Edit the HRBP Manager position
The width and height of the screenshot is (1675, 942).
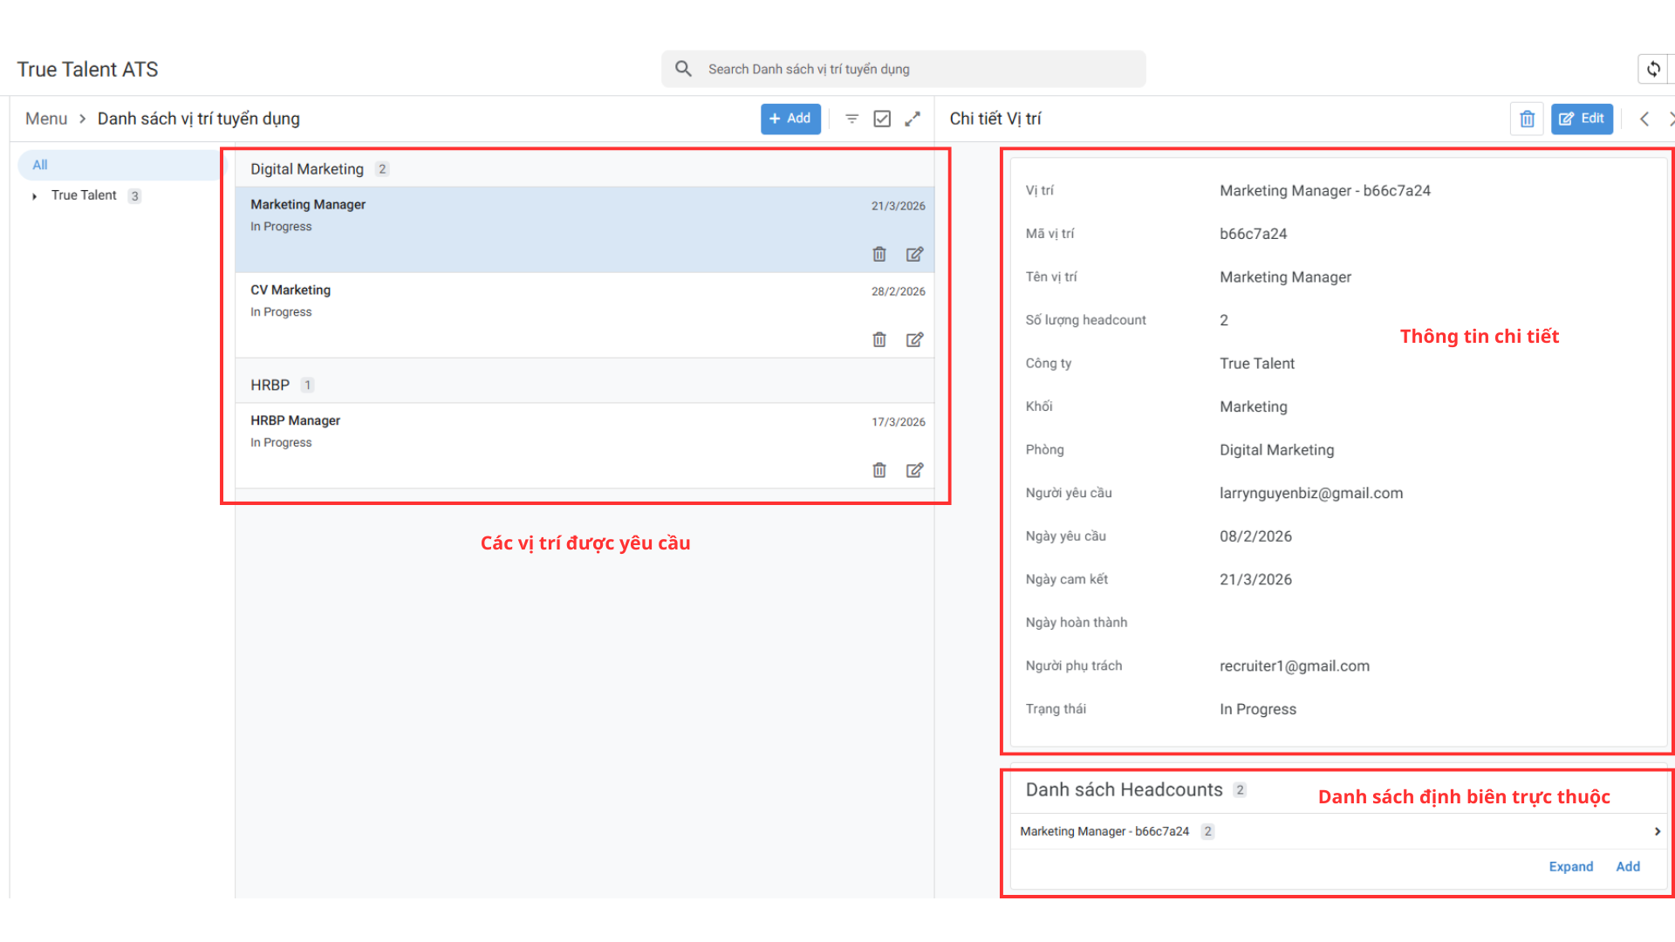(x=914, y=470)
